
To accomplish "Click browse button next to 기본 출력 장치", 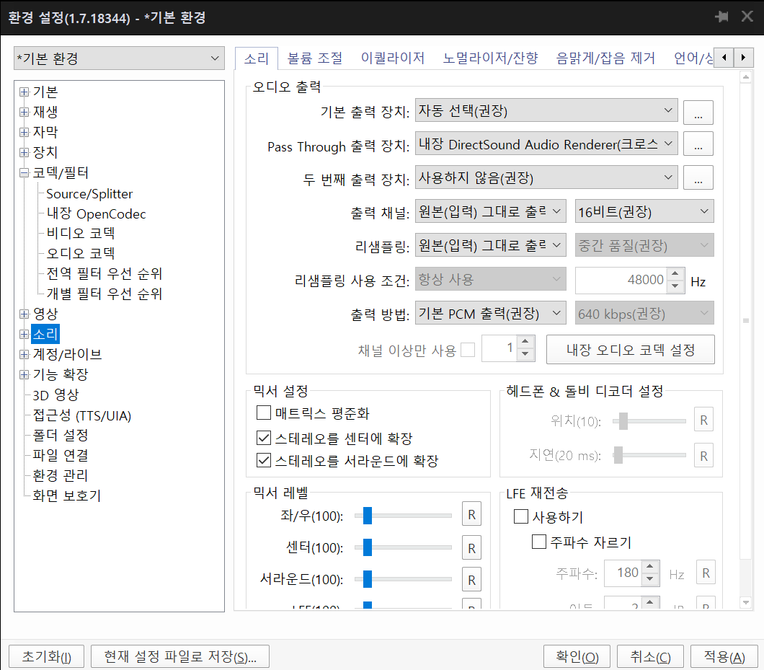I will [x=698, y=112].
